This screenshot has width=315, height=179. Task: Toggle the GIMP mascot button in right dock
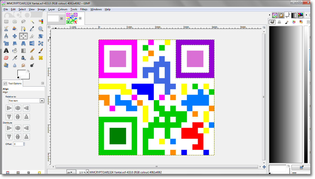pyautogui.click(x=272, y=22)
